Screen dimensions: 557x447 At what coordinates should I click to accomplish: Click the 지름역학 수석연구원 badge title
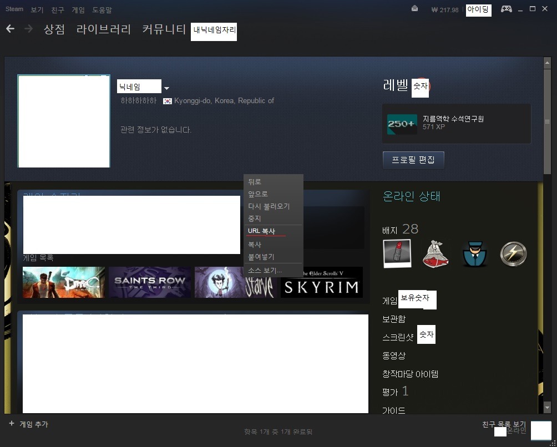point(453,119)
